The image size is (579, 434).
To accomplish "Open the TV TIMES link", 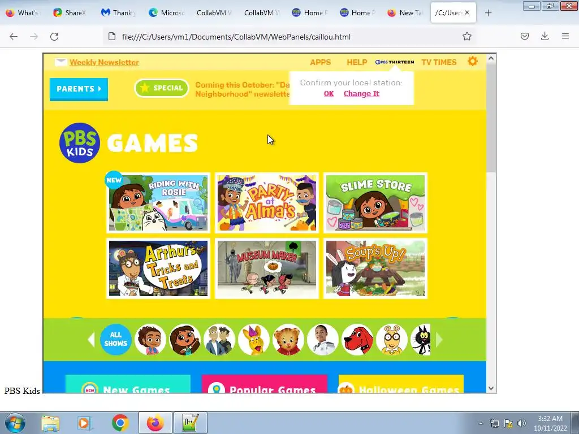I will (439, 62).
